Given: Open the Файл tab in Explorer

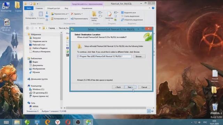Looking at the screenshot, I should click(29, 8).
